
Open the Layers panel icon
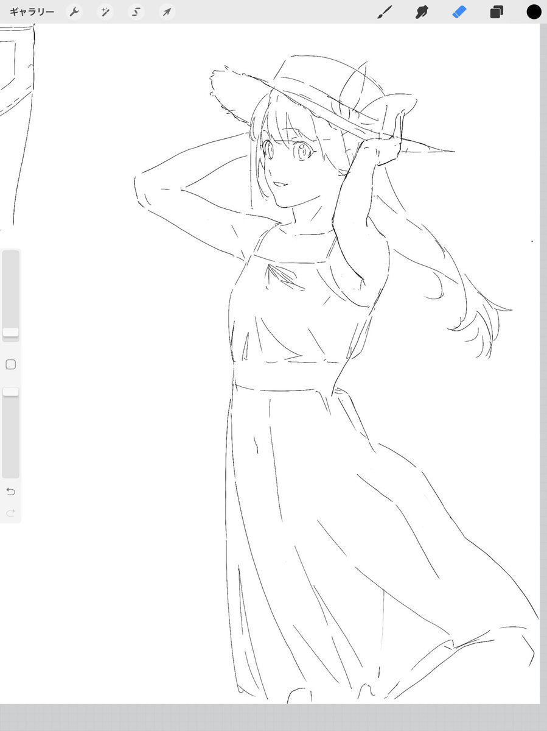click(x=496, y=12)
